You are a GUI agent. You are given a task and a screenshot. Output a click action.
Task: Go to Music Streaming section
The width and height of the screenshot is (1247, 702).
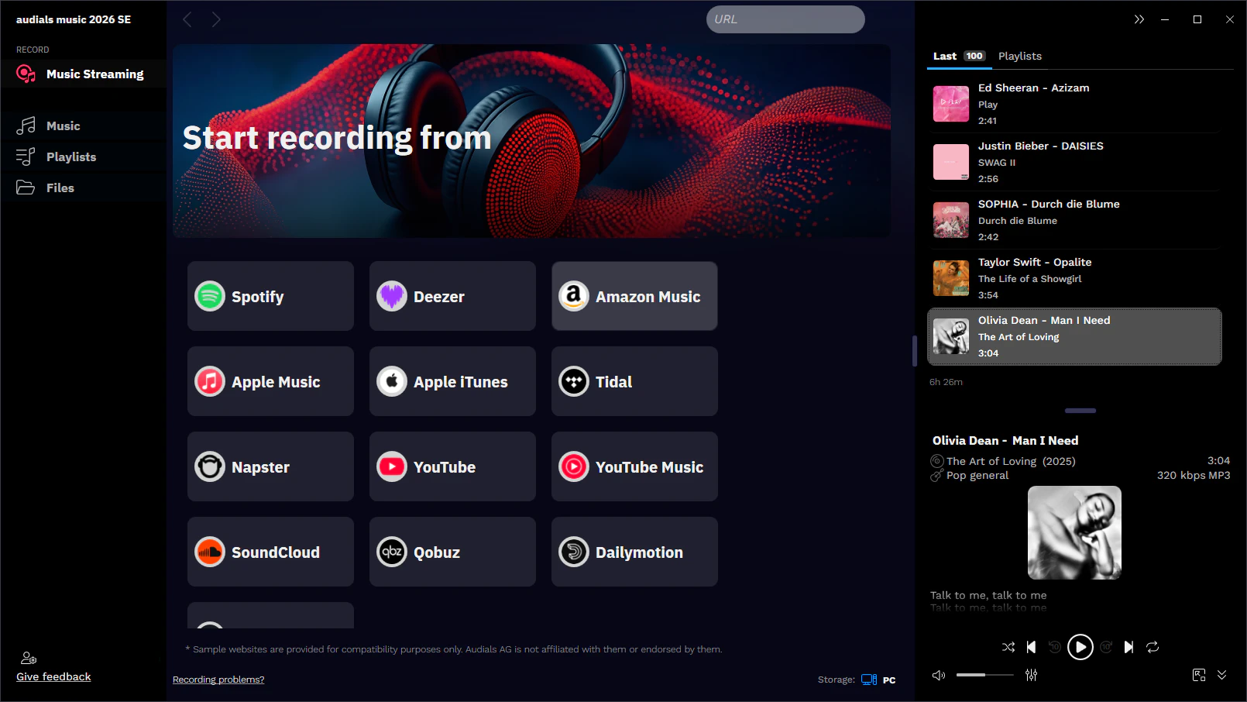[83, 74]
